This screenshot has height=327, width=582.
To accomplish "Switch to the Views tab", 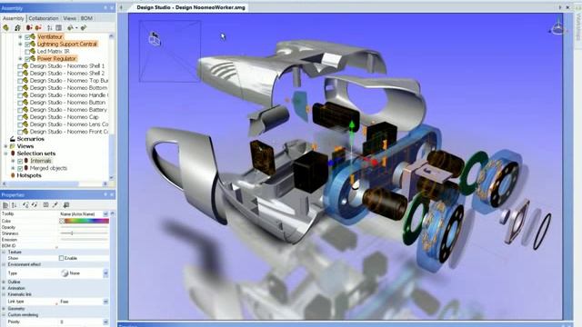I will (69, 18).
